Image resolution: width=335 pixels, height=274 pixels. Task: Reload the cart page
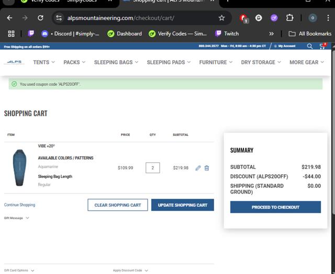(41, 18)
